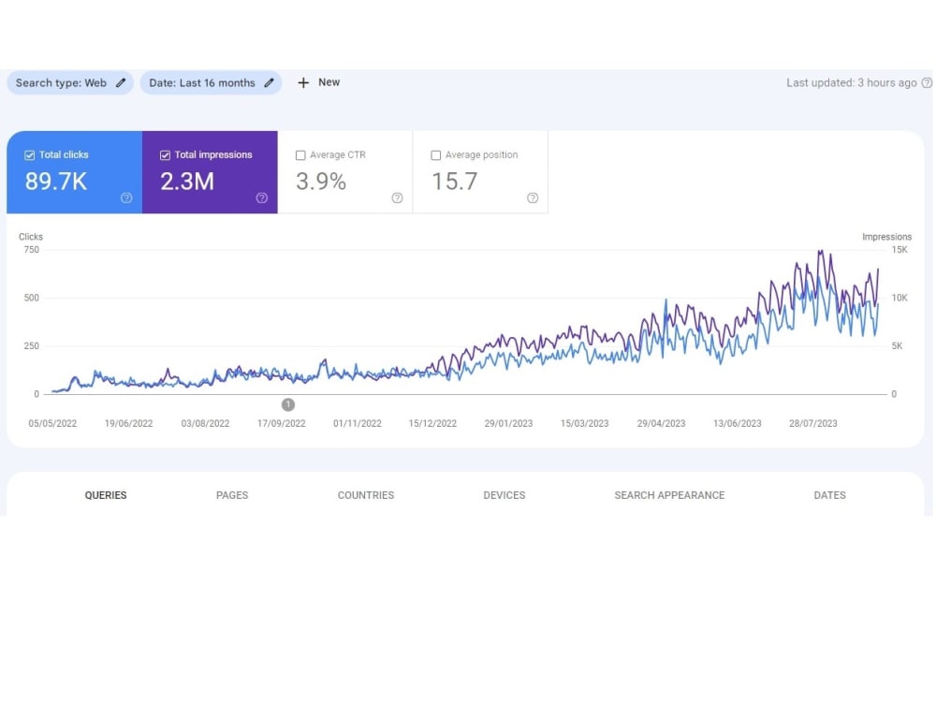Switch to the COUNTRIES tab
Viewport: 936px width, 702px height.
pos(366,495)
